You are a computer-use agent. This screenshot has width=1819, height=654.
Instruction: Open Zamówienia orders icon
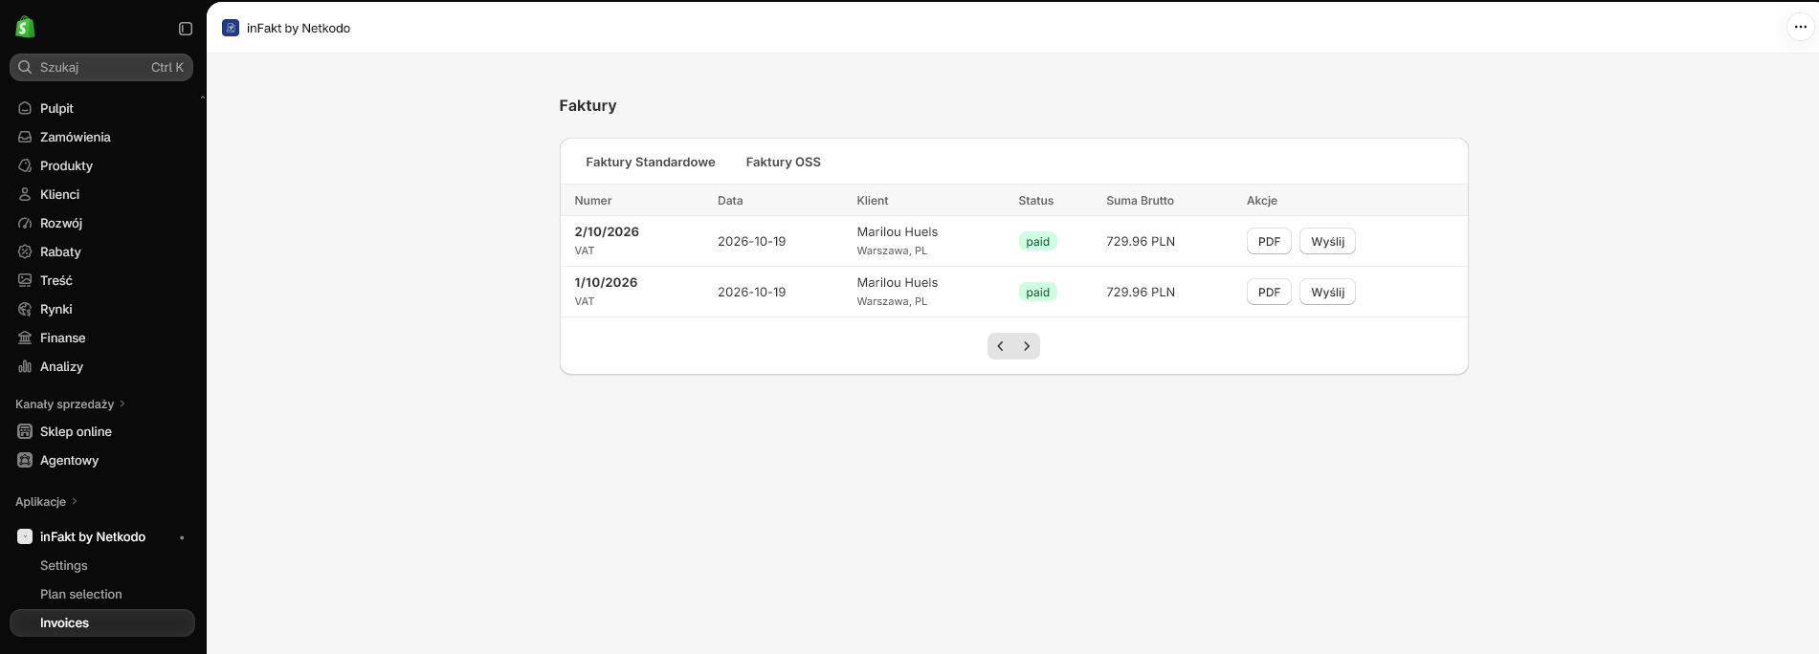pyautogui.click(x=25, y=137)
